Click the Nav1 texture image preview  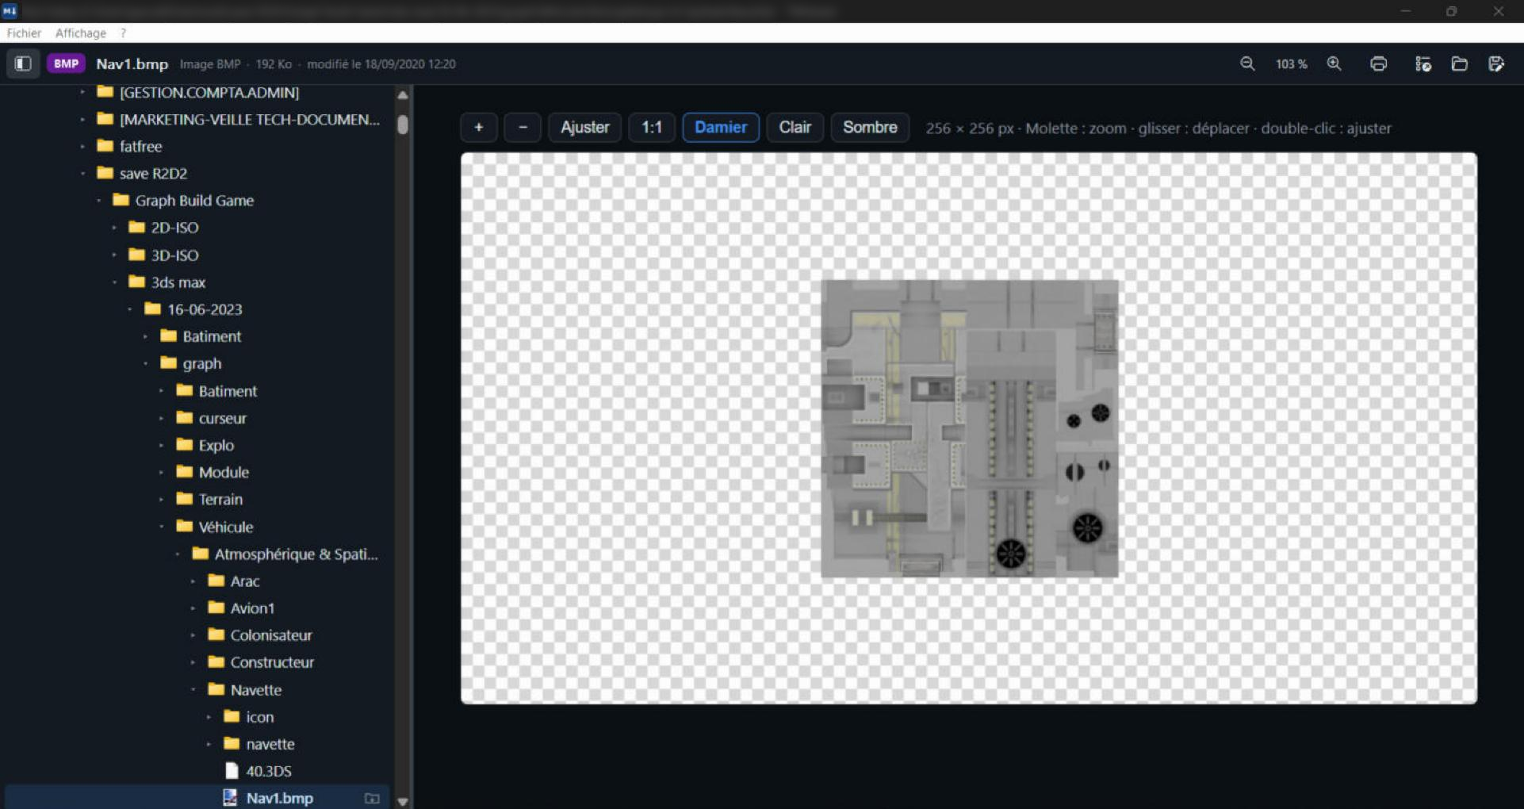pyautogui.click(x=969, y=428)
